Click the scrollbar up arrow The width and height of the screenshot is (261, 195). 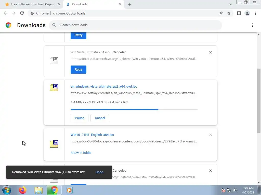259,35
